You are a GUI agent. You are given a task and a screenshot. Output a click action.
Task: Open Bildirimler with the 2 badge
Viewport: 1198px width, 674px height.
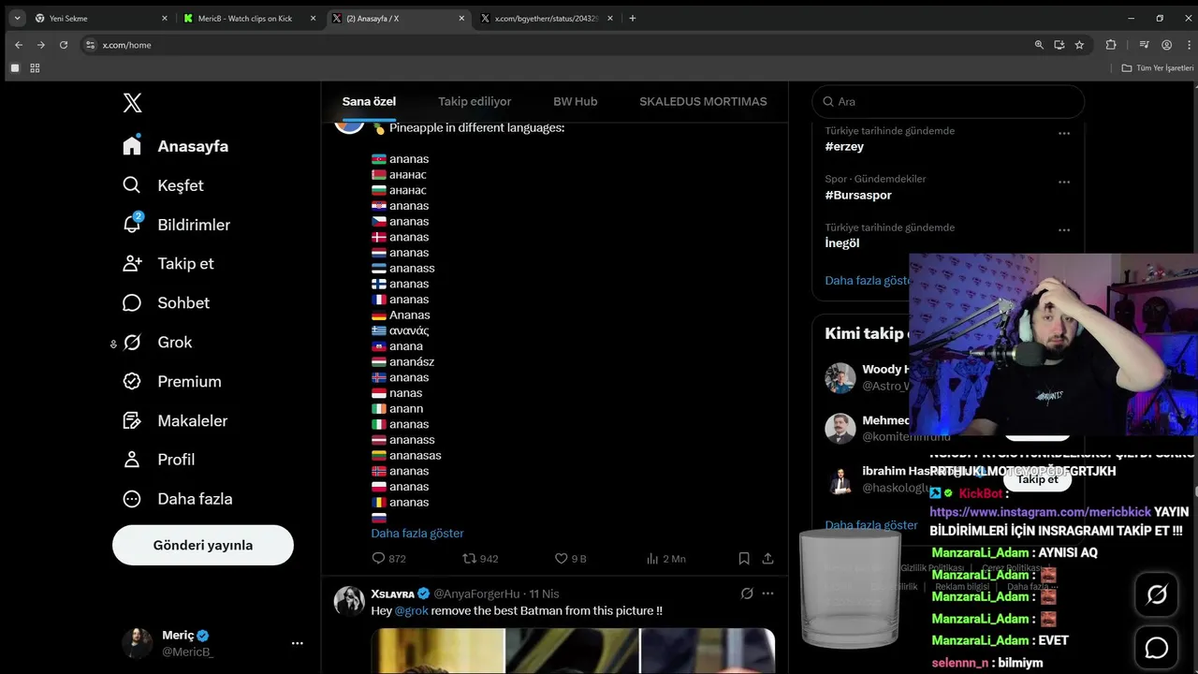[176, 225]
